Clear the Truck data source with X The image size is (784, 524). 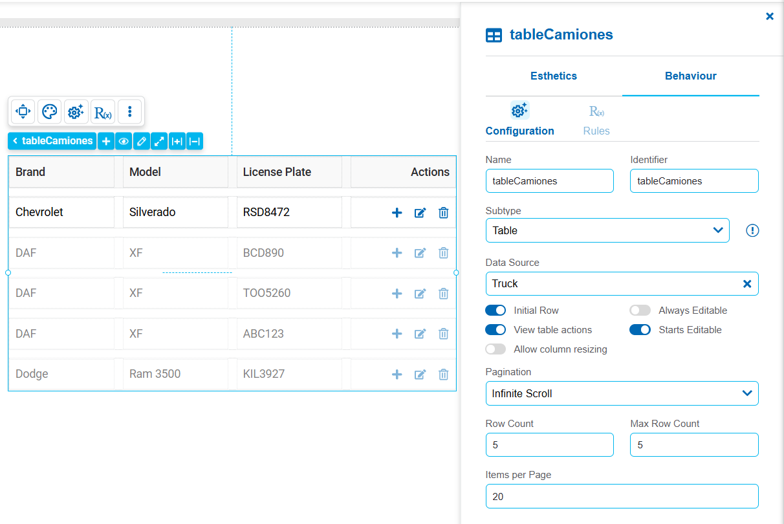coord(747,283)
